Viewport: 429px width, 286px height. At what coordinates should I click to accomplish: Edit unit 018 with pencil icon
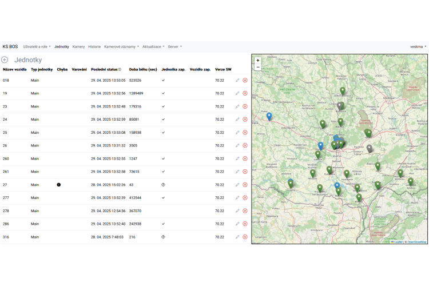tap(237, 80)
